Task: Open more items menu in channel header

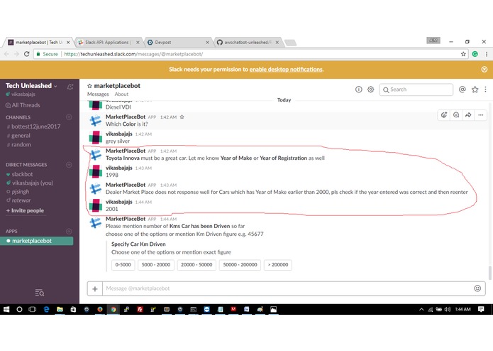Action: pyautogui.click(x=485, y=90)
